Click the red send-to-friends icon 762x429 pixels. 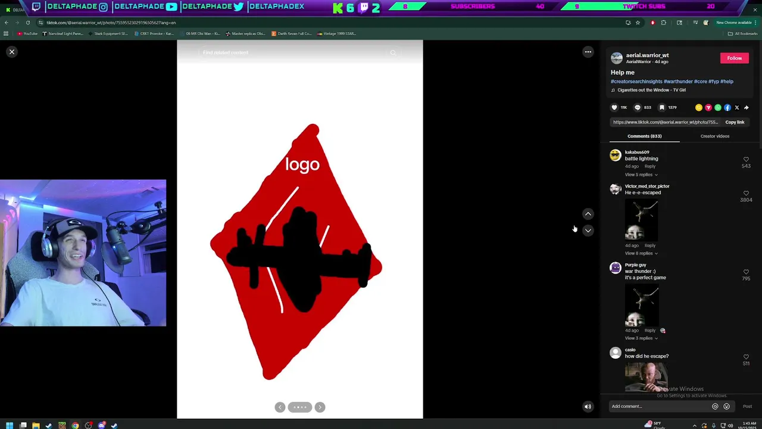pos(708,108)
